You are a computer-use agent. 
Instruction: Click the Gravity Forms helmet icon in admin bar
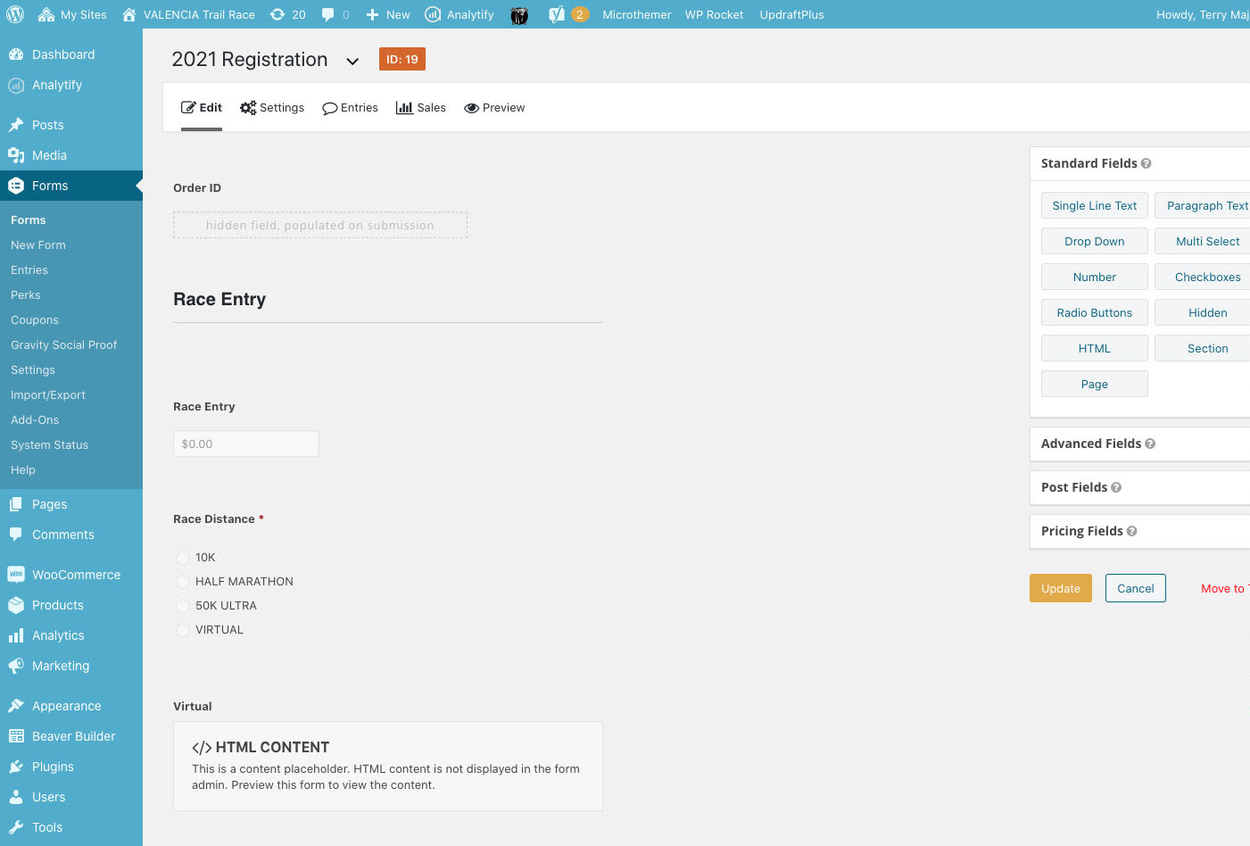[519, 14]
